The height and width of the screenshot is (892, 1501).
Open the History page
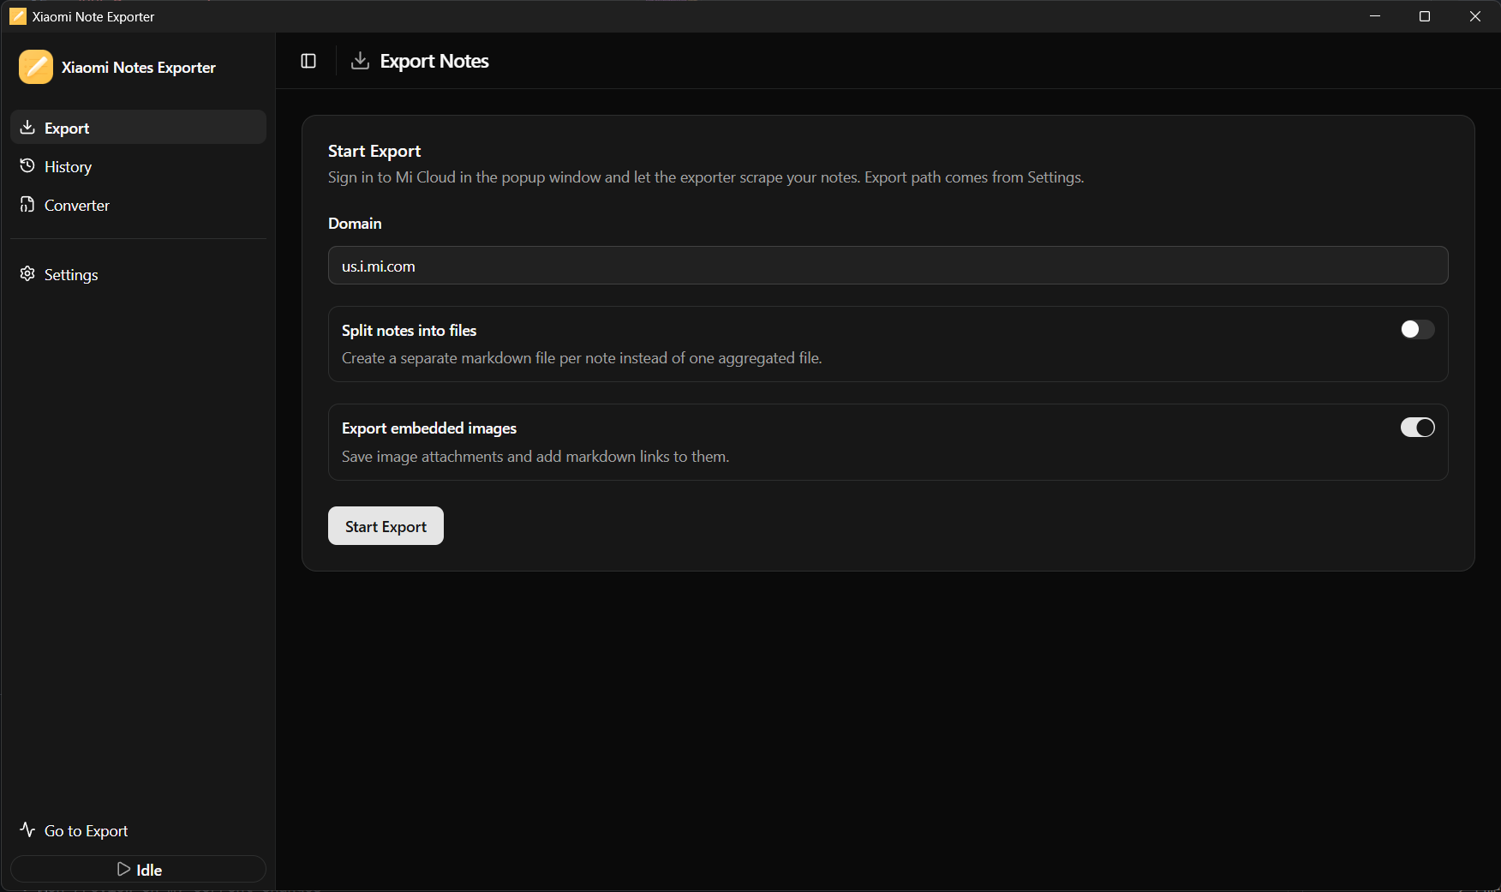[x=138, y=166]
